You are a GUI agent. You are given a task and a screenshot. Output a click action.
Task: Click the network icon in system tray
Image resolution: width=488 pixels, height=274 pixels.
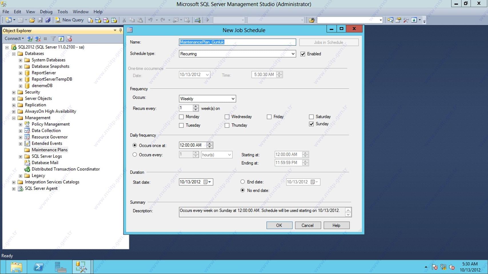click(x=443, y=267)
